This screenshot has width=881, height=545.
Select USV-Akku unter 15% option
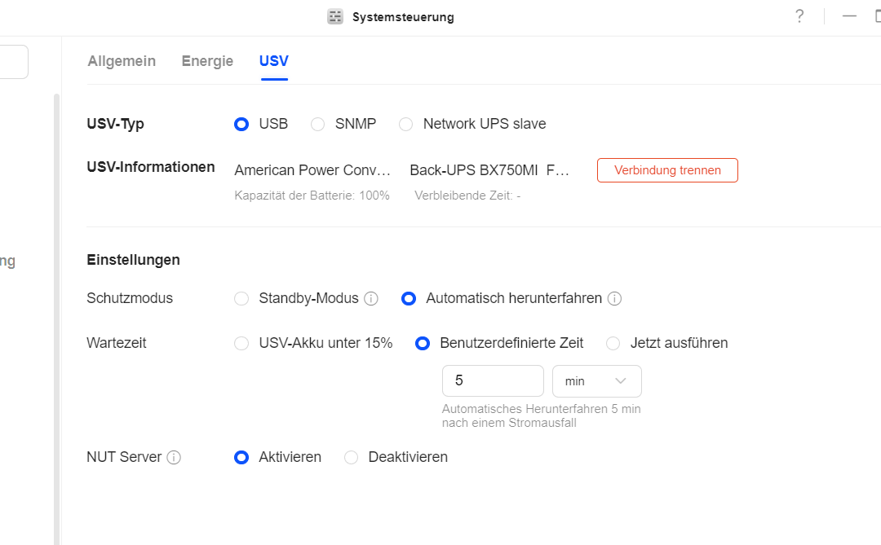(241, 344)
